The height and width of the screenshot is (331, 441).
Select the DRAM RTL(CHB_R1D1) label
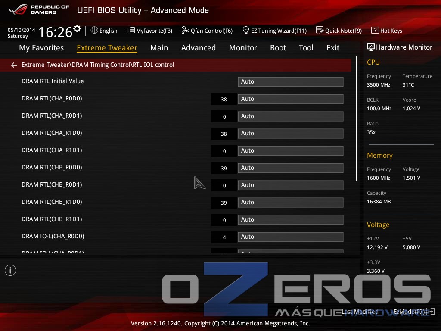tap(52, 219)
